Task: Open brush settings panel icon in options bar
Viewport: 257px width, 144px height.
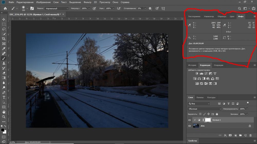Action: pyautogui.click(x=32, y=8)
